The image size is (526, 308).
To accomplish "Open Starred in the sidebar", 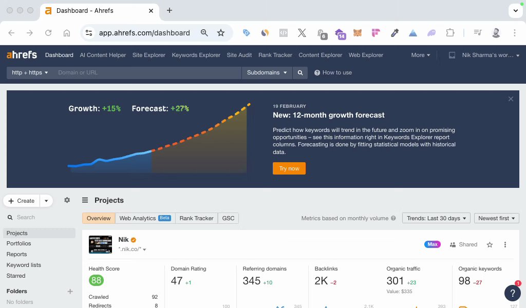I will tap(16, 276).
